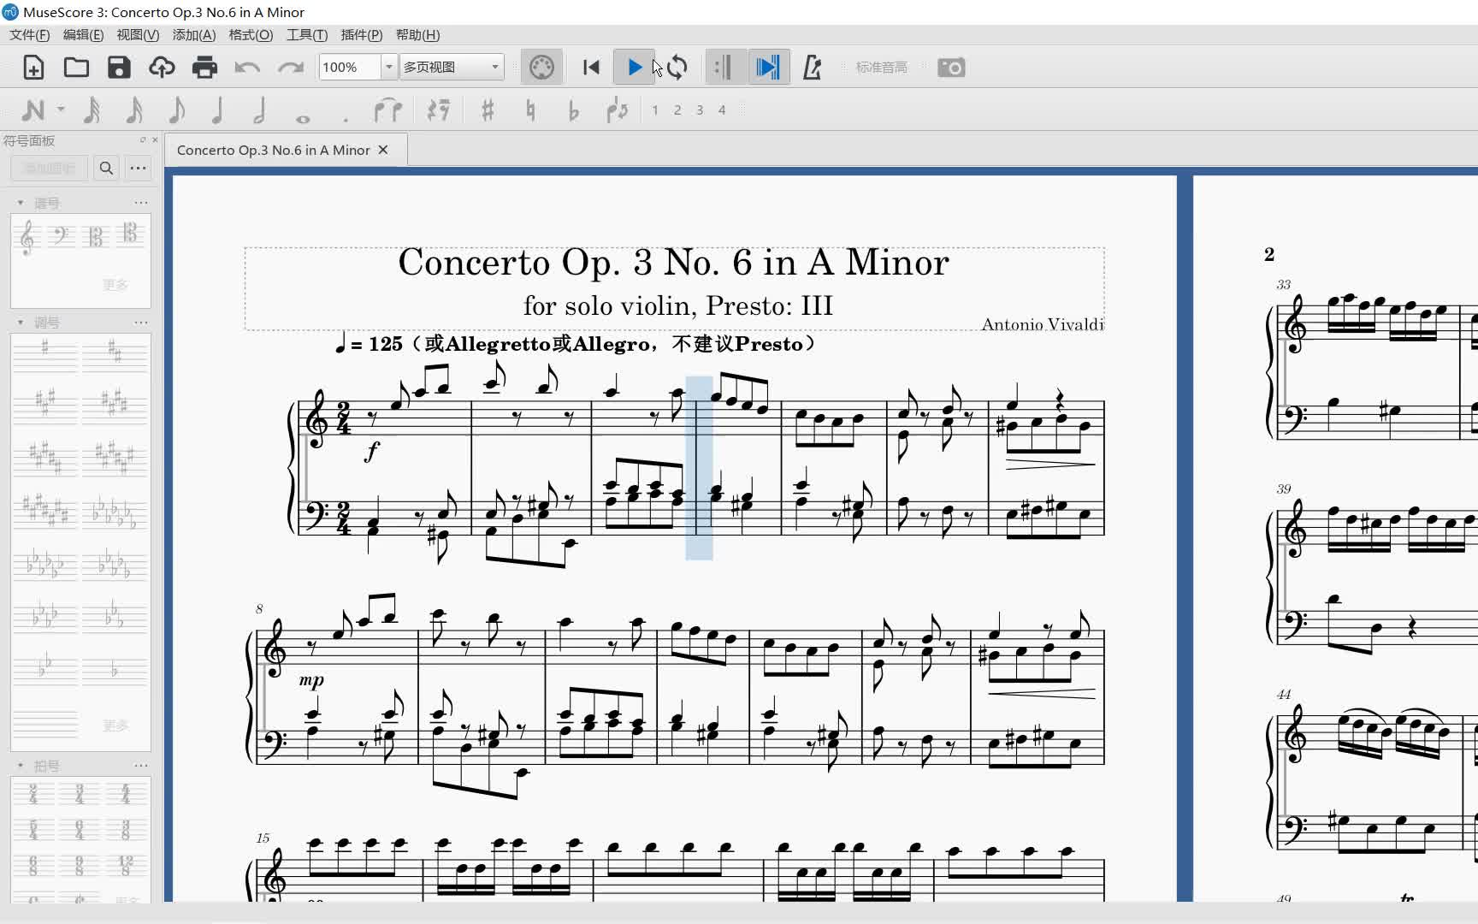Open note input mode dropdown arrow
This screenshot has height=924, width=1478.
(61, 110)
